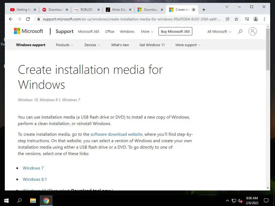Open Chrome three-dot menu
The image size is (275, 206).
click(264, 19)
